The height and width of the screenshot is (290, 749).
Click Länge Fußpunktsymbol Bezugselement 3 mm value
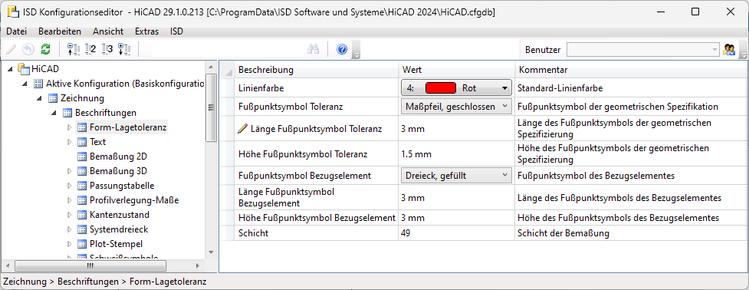click(x=457, y=197)
